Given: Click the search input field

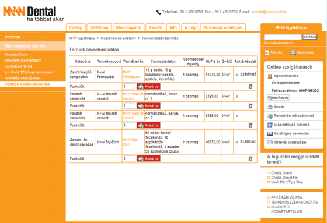Looking at the screenshot, I should click(283, 37).
